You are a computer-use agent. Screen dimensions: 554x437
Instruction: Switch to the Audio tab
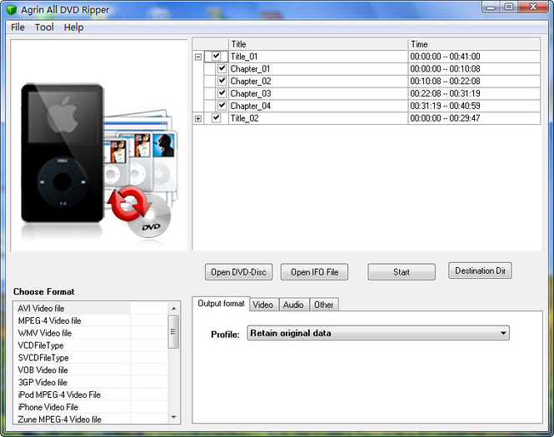coord(293,305)
